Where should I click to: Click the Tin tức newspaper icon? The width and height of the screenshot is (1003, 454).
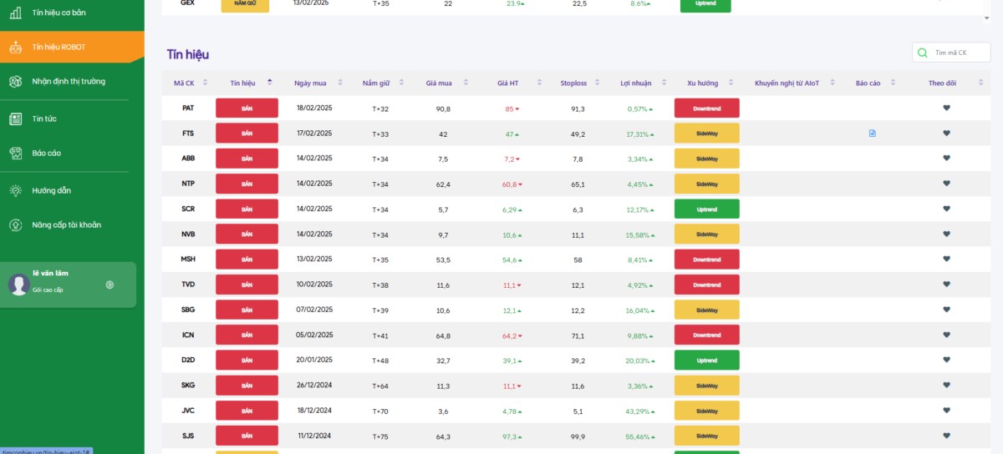point(15,119)
